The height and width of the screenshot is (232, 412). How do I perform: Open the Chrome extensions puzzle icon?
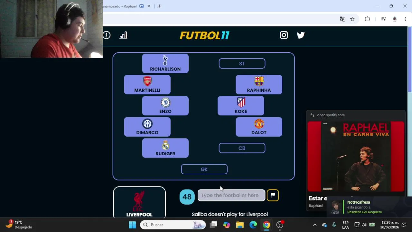[x=367, y=19]
